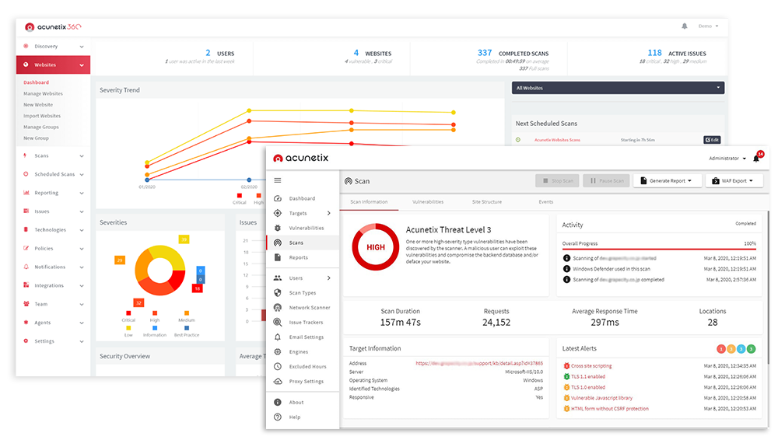This screenshot has height=447, width=778.
Task: Open the Acunetix Websites Scans link
Action: [557, 140]
